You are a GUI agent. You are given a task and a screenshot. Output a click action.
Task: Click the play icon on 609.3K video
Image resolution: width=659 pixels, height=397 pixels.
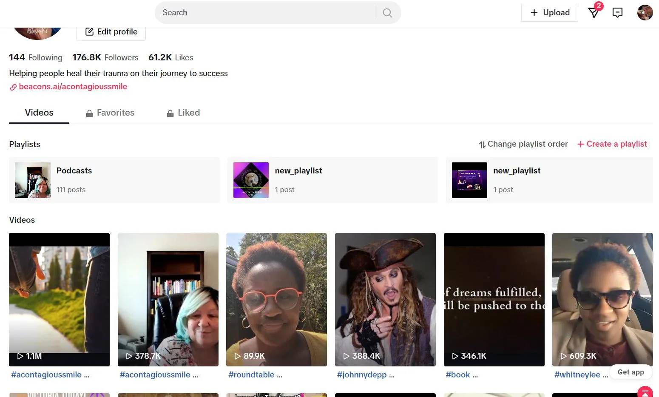click(x=563, y=356)
